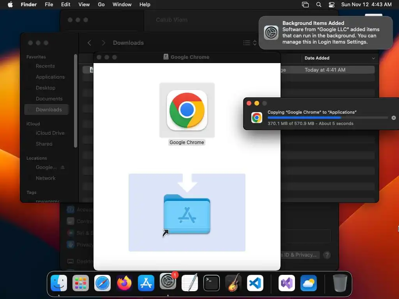Select Shared in Finder sidebar
The height and width of the screenshot is (299, 399).
click(44, 144)
